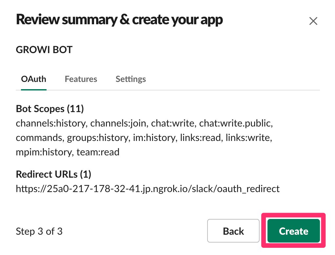
Task: Open the Settings tab
Action: [x=130, y=79]
